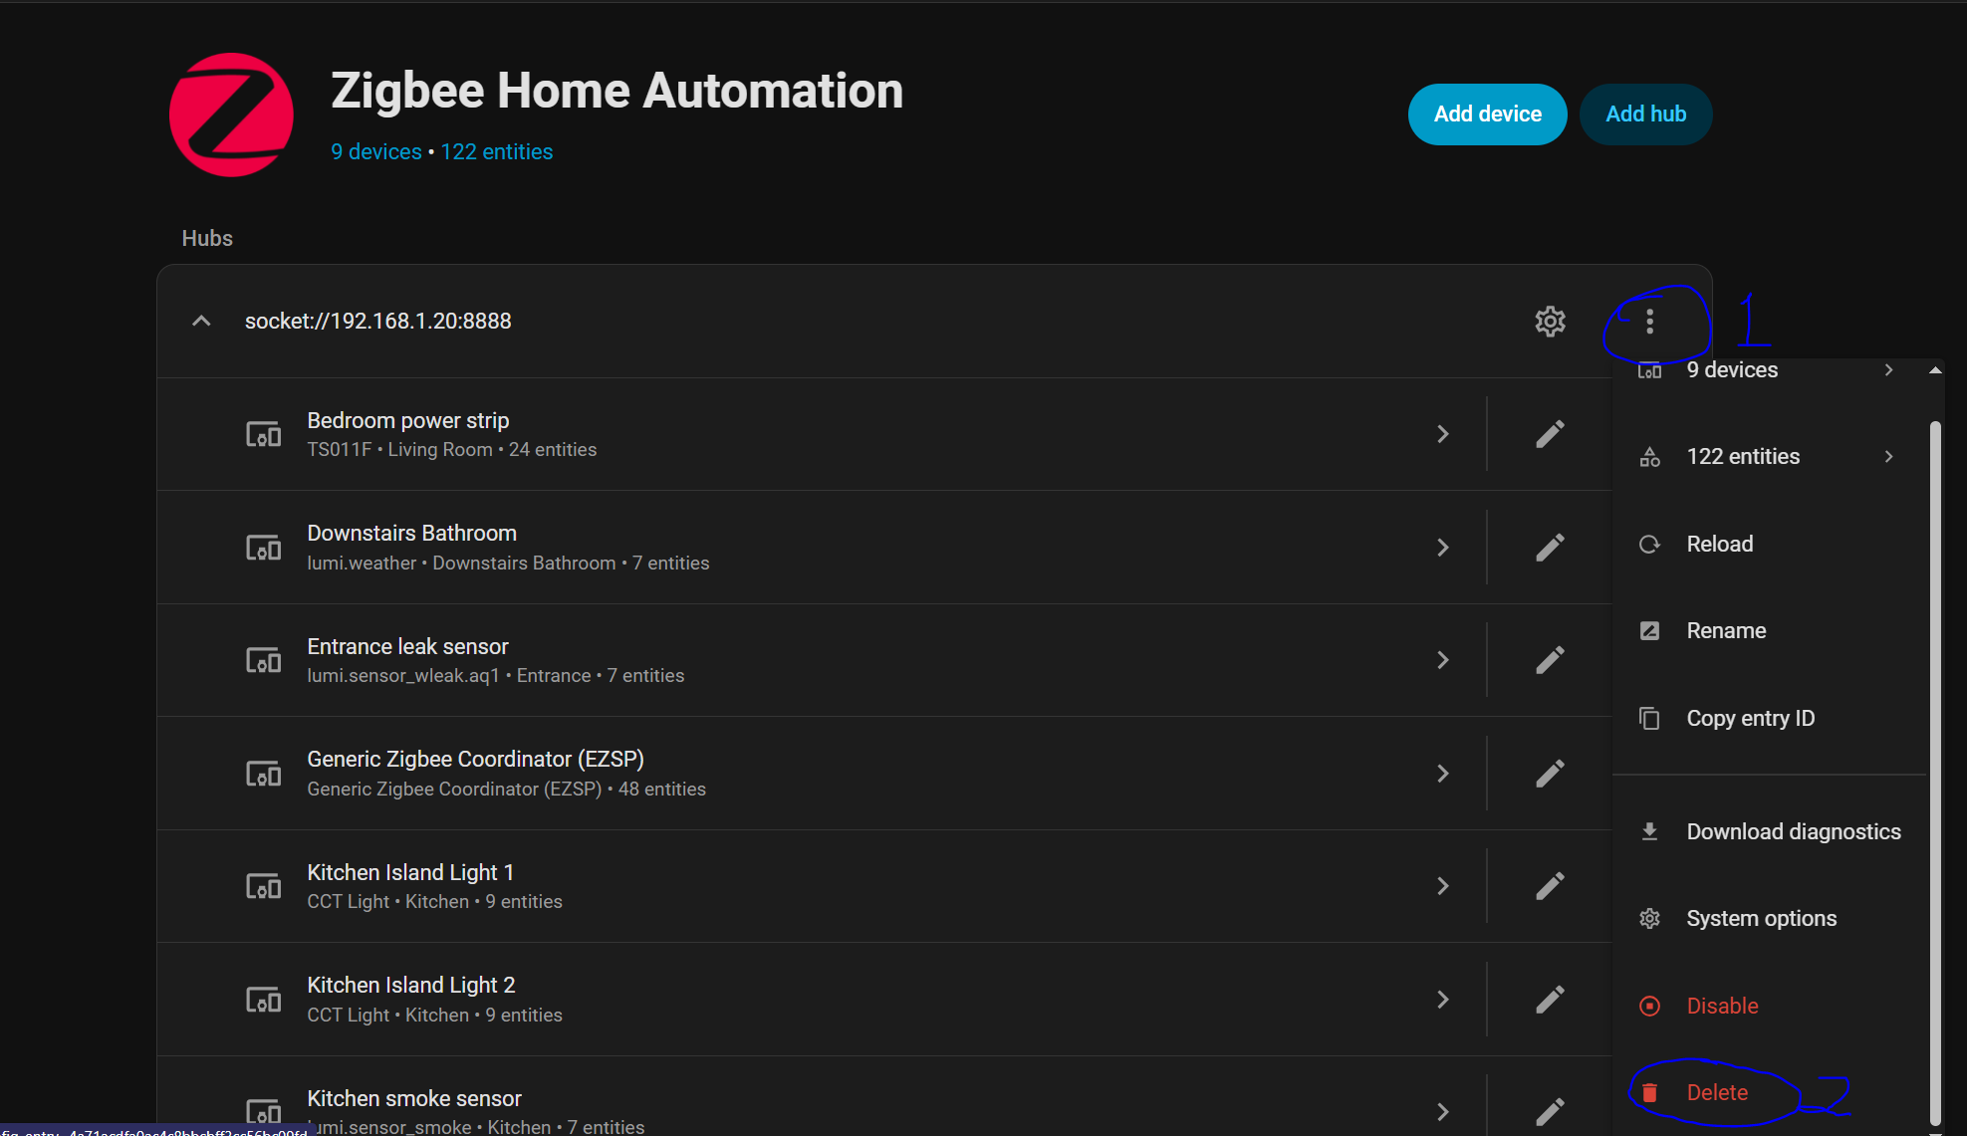
Task: Collapse the socket://192.168.1.20:8888 hub
Action: [x=201, y=321]
